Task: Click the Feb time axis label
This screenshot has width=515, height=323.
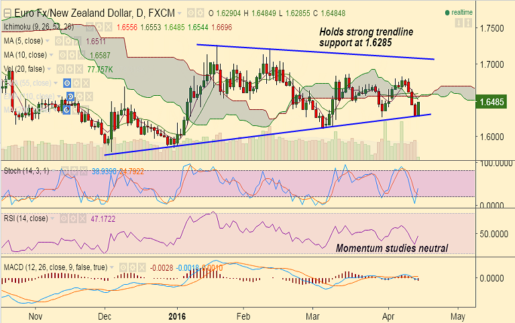Action: click(x=243, y=316)
